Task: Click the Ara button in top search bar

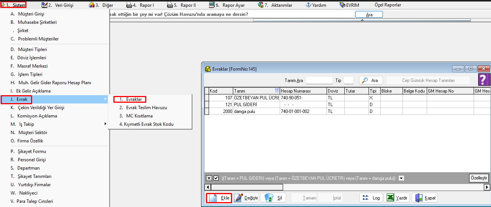Action: tap(369, 14)
